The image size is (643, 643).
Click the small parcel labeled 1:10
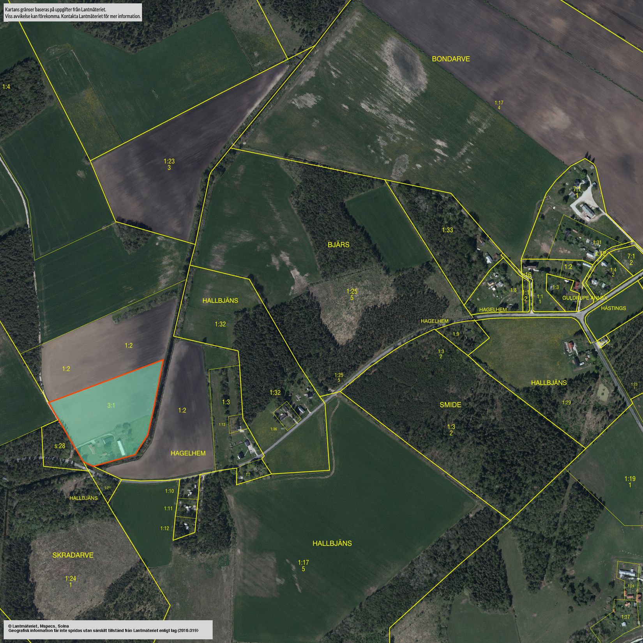pyautogui.click(x=169, y=491)
